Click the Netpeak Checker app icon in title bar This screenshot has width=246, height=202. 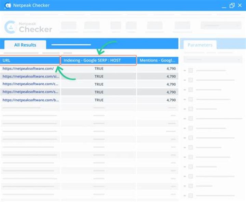pyautogui.click(x=8, y=5)
